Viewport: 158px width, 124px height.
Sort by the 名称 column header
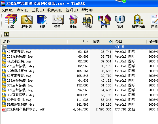click(x=34, y=42)
